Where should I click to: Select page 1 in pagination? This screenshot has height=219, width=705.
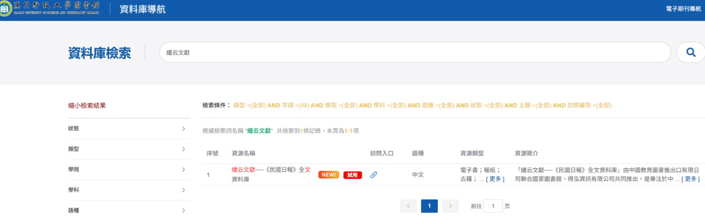[429, 206]
